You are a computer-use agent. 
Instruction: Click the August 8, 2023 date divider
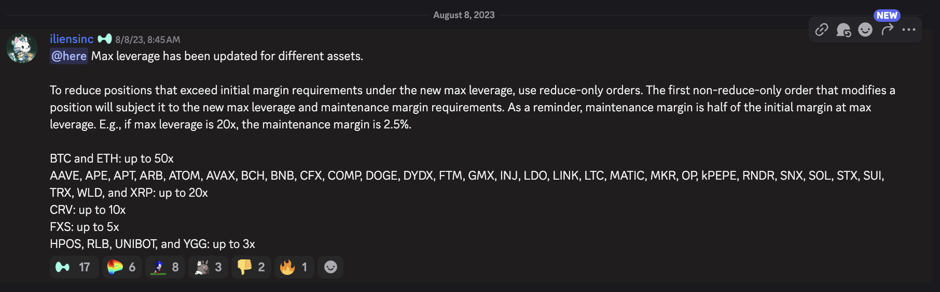pyautogui.click(x=464, y=15)
